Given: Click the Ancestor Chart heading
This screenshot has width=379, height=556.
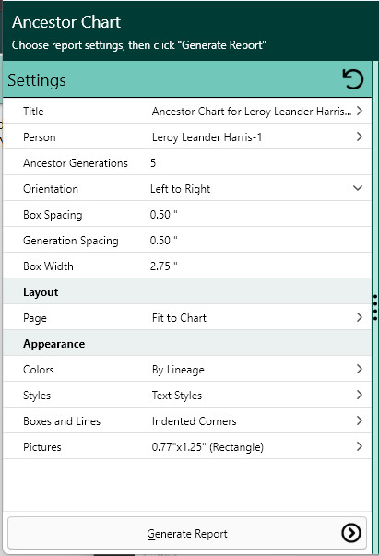Looking at the screenshot, I should (x=66, y=22).
